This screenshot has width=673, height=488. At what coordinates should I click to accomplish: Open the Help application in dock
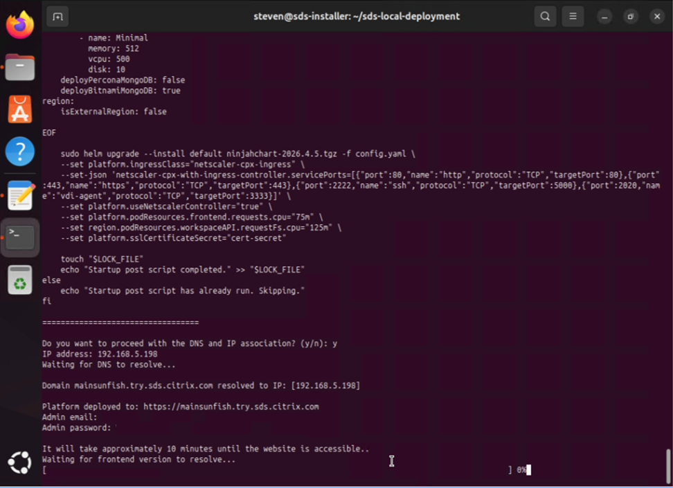(20, 152)
